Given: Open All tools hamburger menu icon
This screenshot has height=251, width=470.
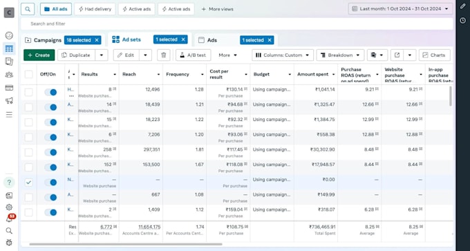Looking at the screenshot, I should click(x=9, y=115).
